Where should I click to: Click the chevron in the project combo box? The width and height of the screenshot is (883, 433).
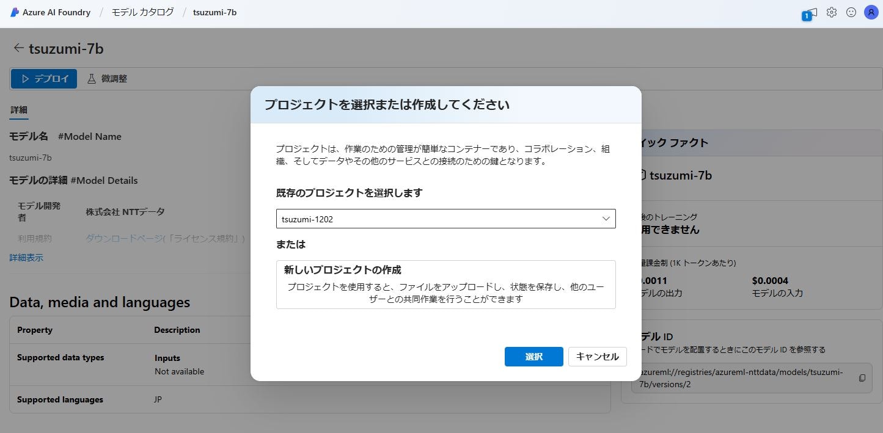tap(606, 219)
